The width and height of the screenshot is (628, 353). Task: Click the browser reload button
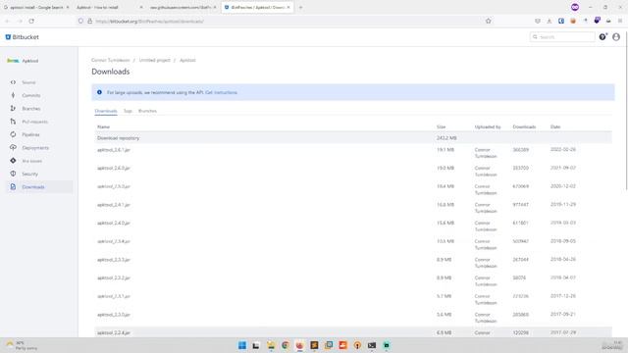pyautogui.click(x=31, y=21)
